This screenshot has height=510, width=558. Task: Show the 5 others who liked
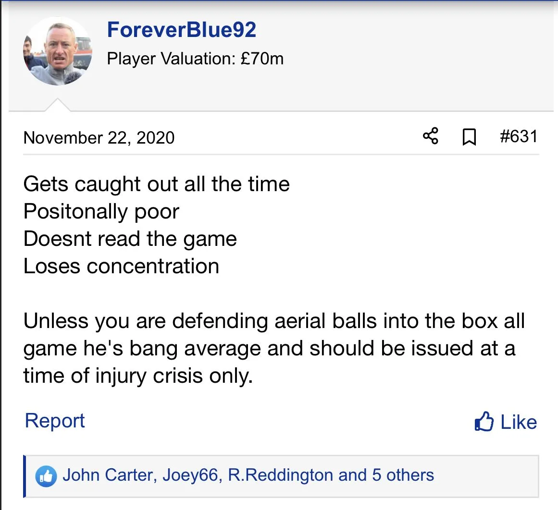click(403, 475)
